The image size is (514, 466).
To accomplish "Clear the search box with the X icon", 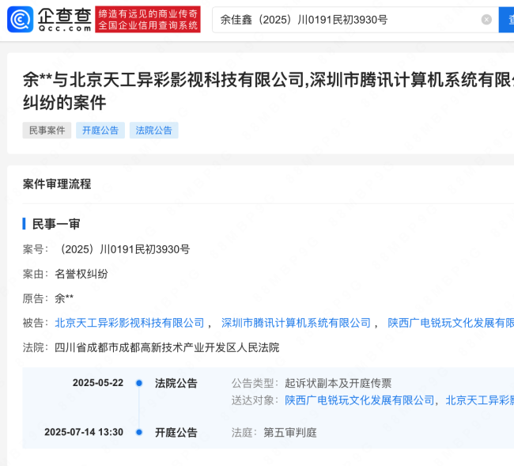I will tap(486, 19).
